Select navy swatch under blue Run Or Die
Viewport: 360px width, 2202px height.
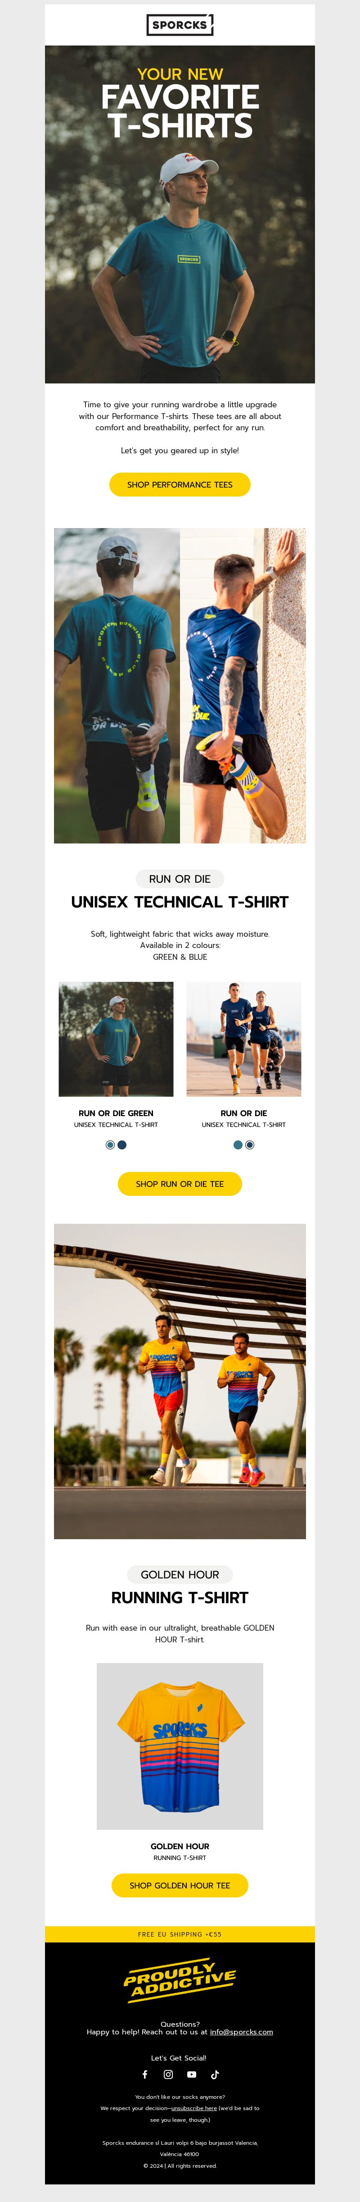pos(250,1144)
